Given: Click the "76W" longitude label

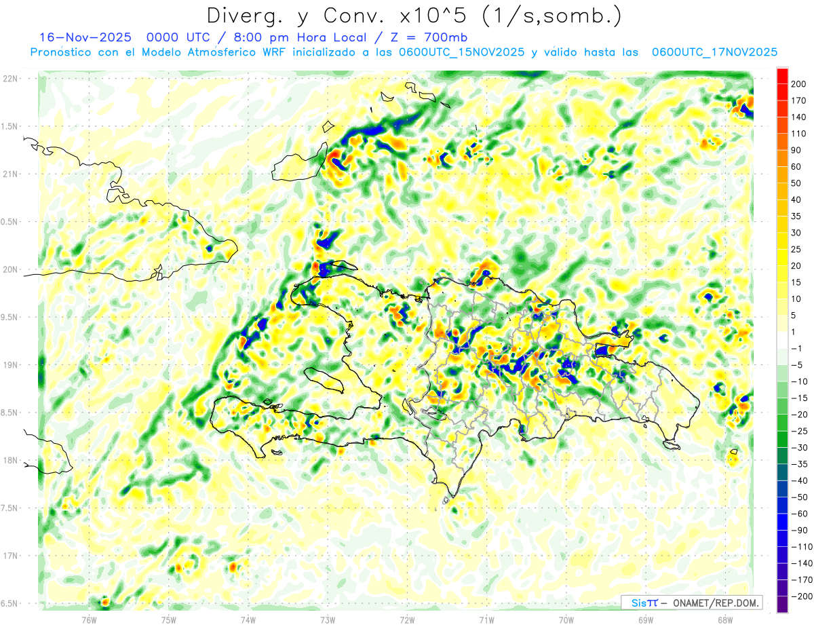Looking at the screenshot, I should (89, 620).
